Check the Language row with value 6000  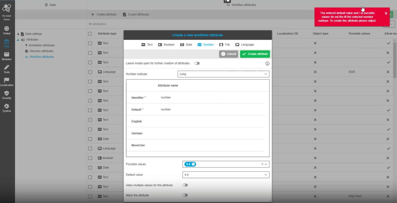pyautogui.click(x=90, y=72)
